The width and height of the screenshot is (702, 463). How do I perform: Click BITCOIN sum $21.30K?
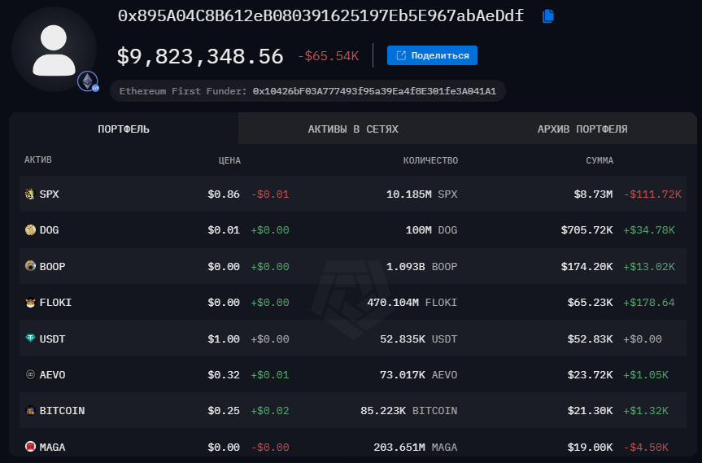tap(590, 411)
